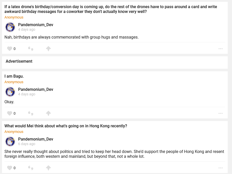Share the Hong Kong answer
This screenshot has width=232, height=174.
coord(48,168)
